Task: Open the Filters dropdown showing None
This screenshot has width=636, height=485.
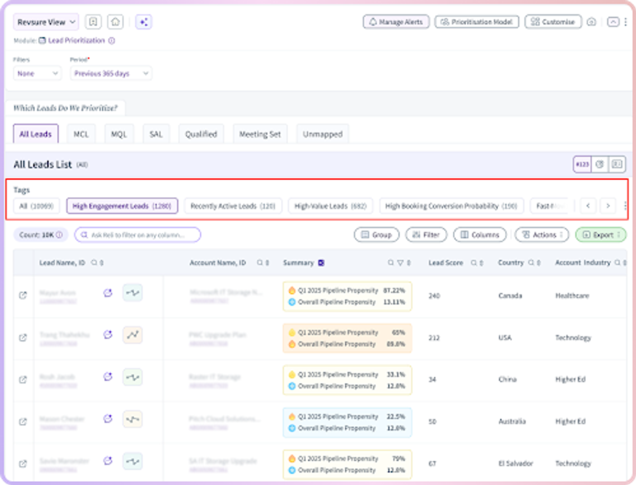Action: [x=37, y=73]
